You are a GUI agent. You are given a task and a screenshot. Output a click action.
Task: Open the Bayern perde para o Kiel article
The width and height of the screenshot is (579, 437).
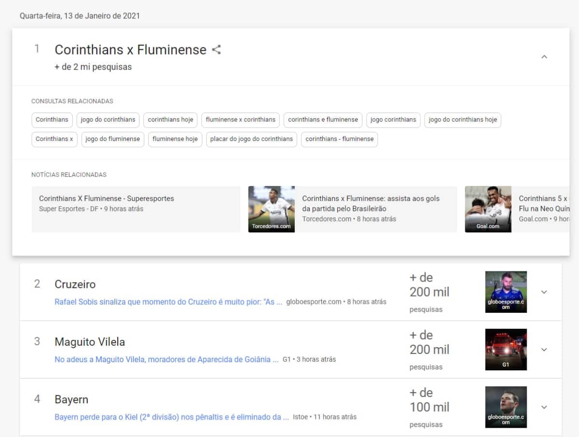coord(172,417)
